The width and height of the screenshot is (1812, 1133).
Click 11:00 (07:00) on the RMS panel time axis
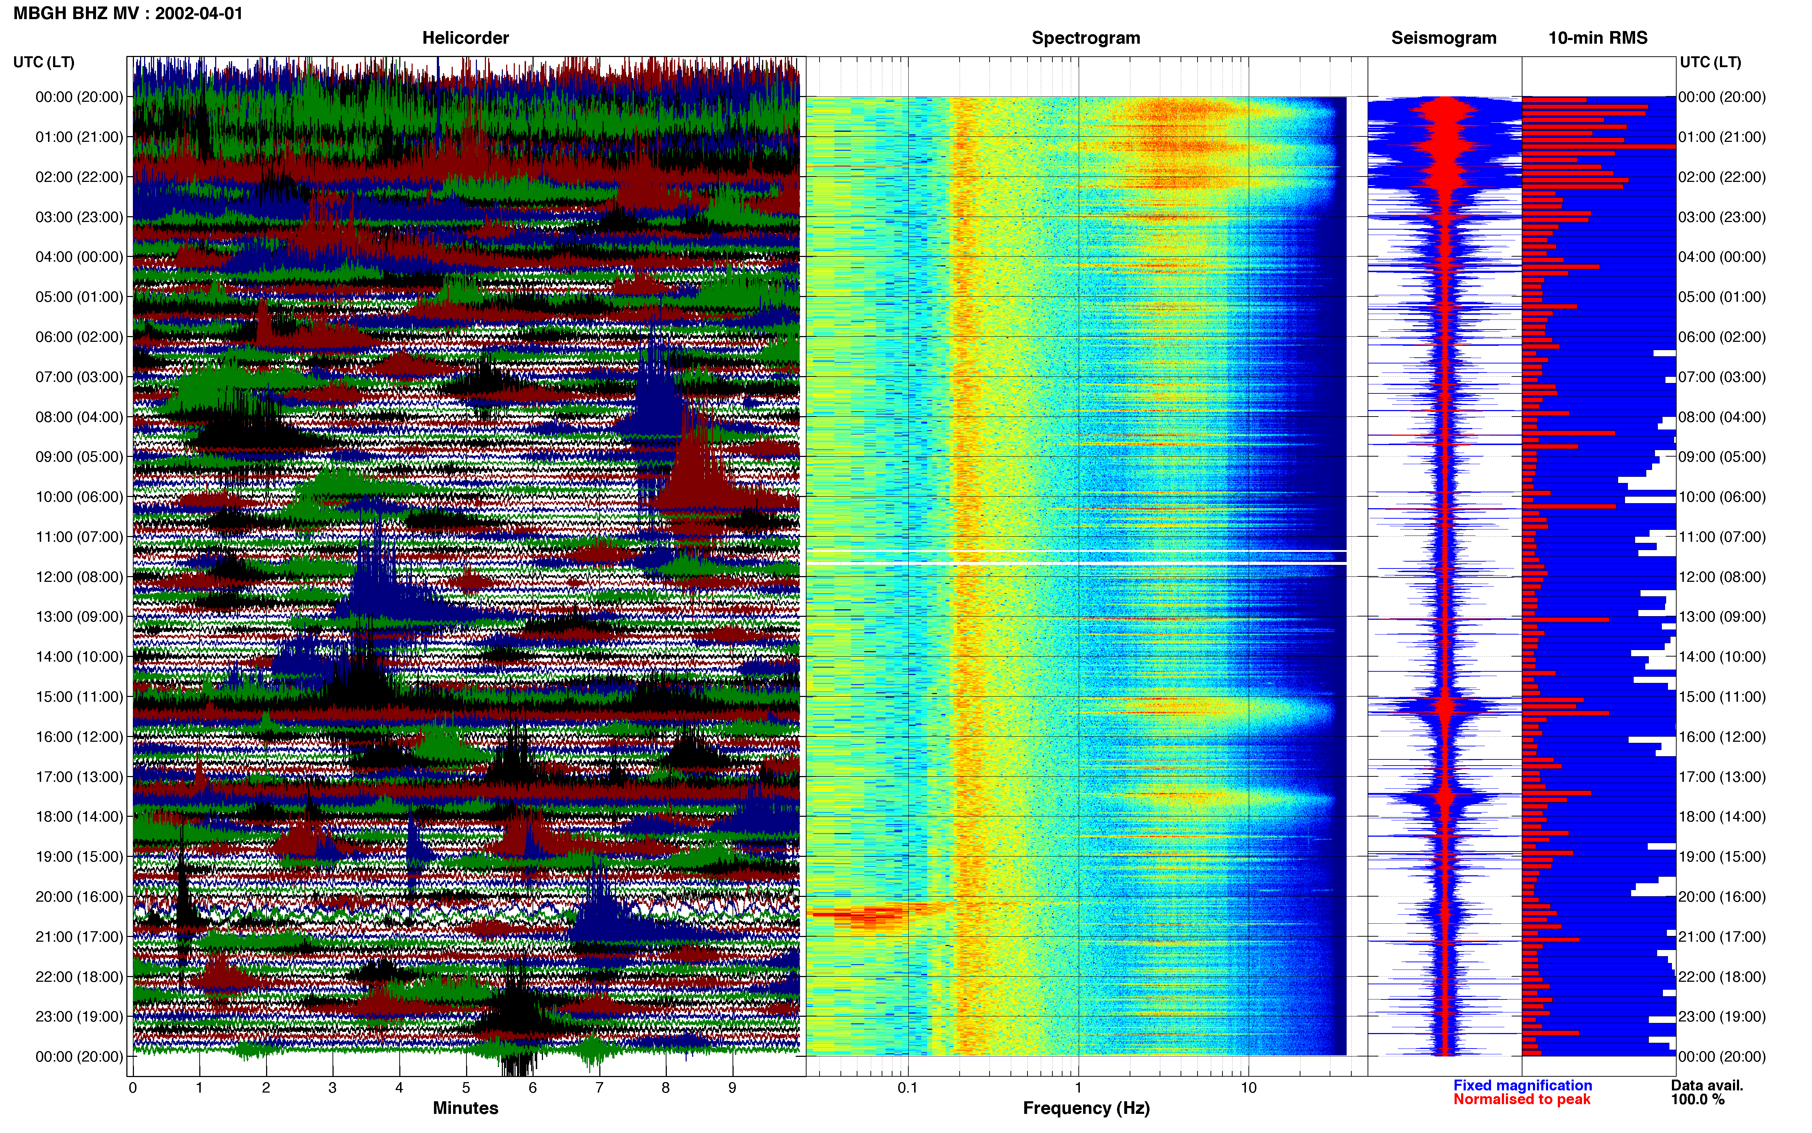coord(1722,537)
